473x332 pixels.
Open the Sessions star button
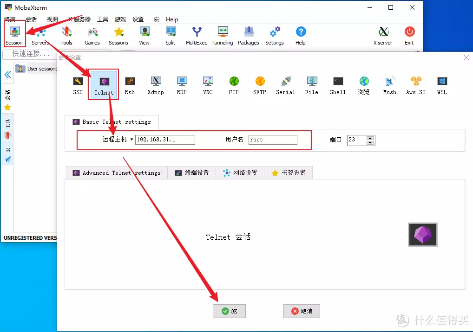118,36
